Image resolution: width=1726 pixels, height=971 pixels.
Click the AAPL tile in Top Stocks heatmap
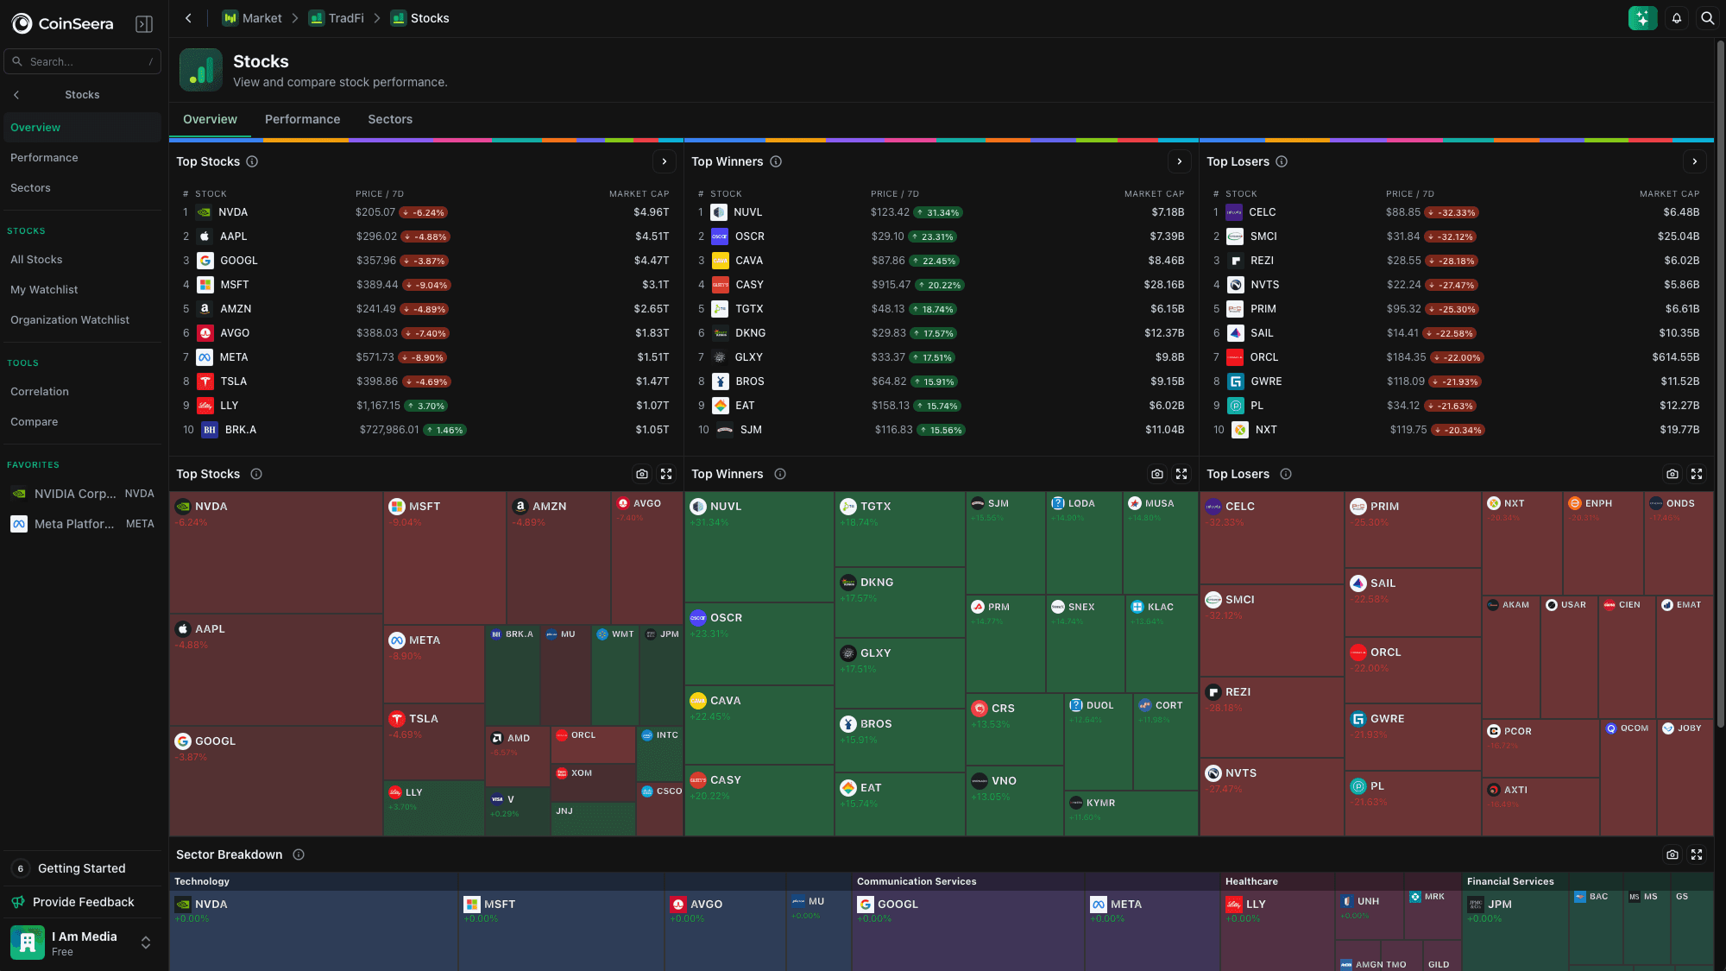pyautogui.click(x=276, y=670)
